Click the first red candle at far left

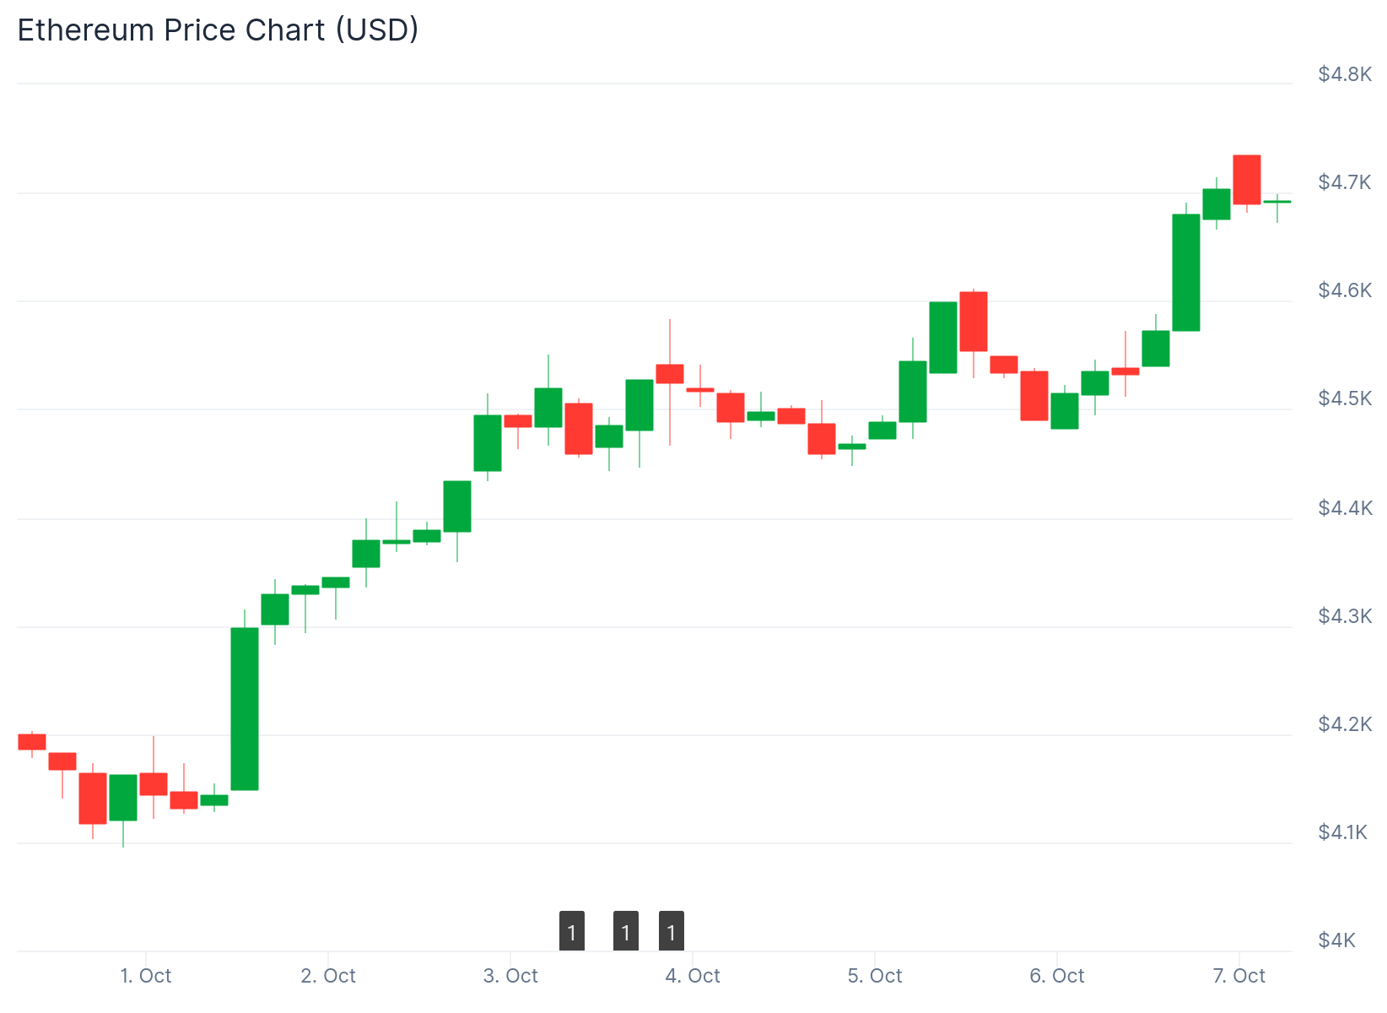click(x=32, y=742)
